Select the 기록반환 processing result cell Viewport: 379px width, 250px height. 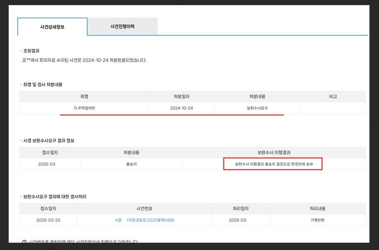pos(317,220)
